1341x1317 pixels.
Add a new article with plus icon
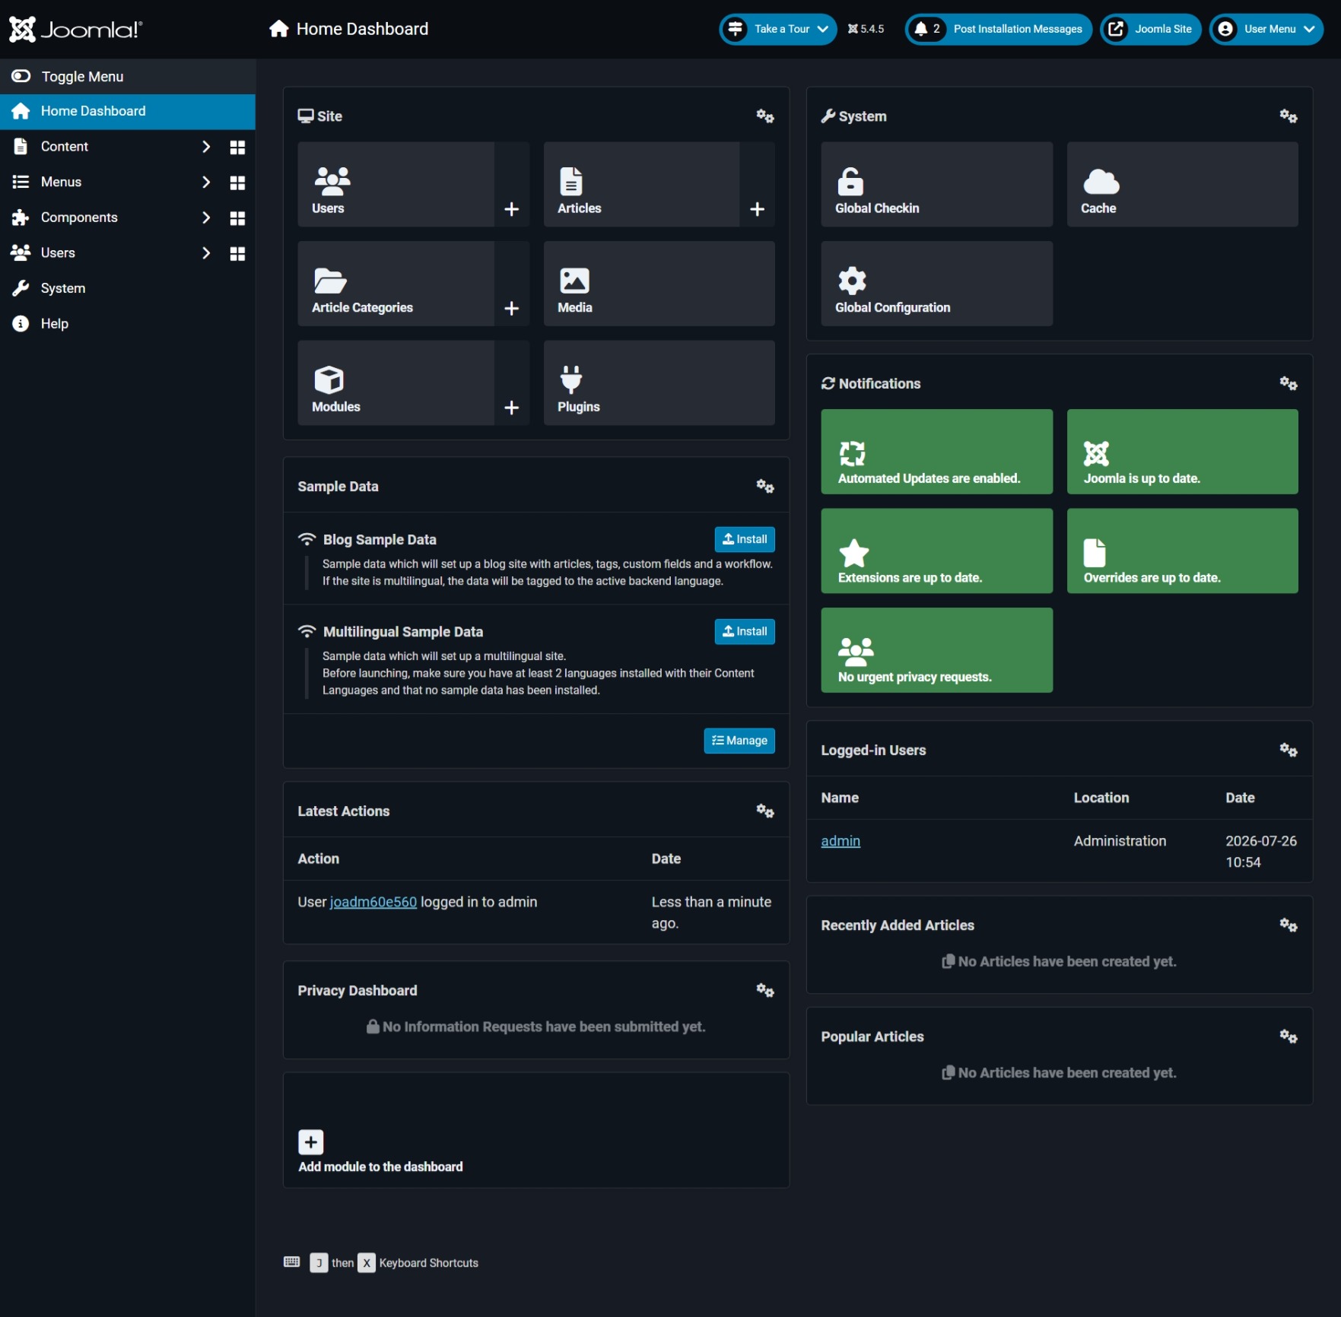click(757, 209)
